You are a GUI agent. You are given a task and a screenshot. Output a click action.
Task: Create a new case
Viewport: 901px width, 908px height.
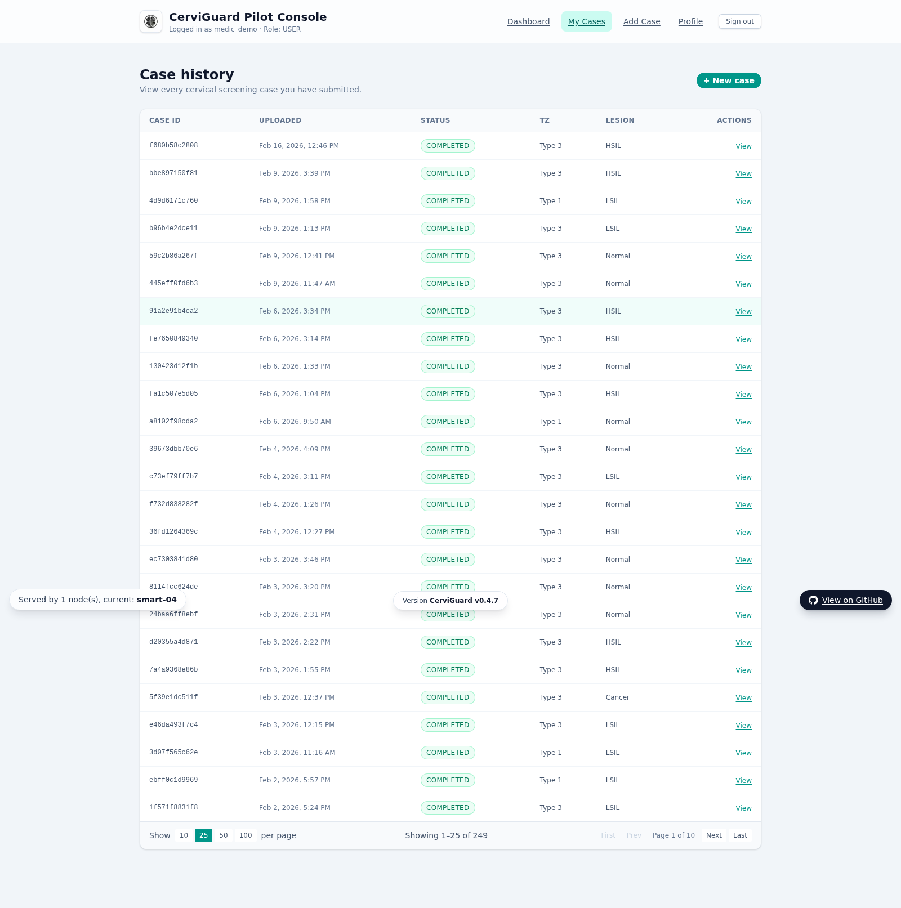pos(728,80)
